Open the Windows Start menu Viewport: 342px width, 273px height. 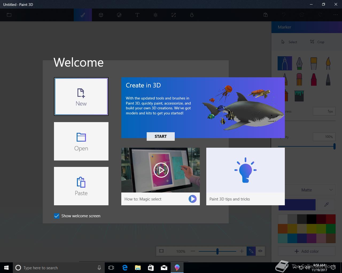coord(6,268)
